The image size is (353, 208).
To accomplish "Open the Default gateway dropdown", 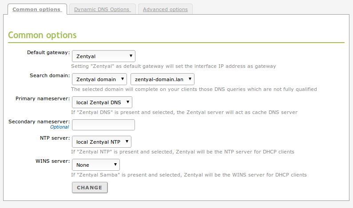I will point(103,56).
